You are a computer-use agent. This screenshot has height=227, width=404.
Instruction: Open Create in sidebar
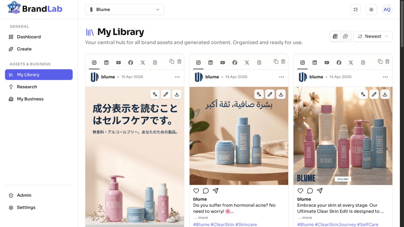[x=39, y=49]
